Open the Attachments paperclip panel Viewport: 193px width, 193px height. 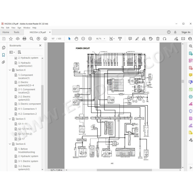click(x=3, y=62)
